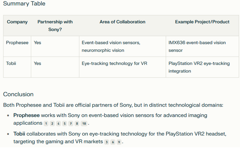The height and width of the screenshot is (148, 240).
Task: Open citation badge 5
Action: (x=65, y=123)
